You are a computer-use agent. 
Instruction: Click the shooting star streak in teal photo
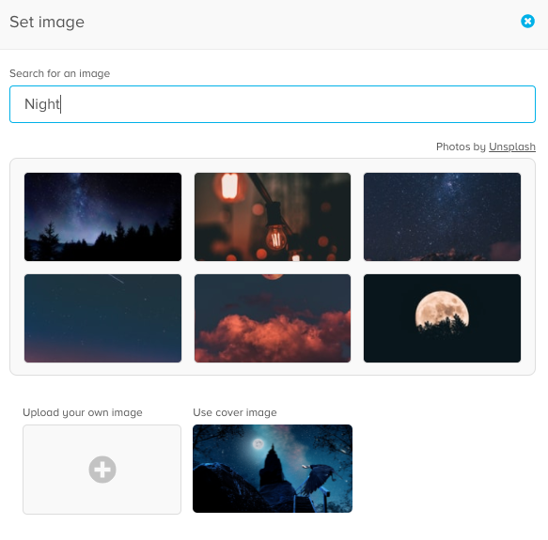click(116, 279)
